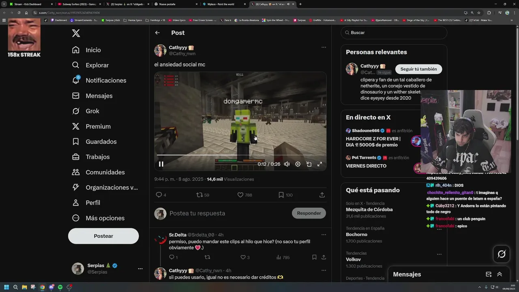Open video settings gear
This screenshot has height=292, width=519.
[298, 164]
